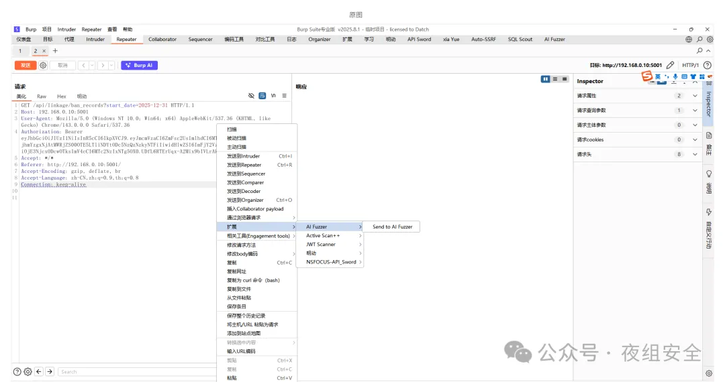
Task: Expand the 请求属性 inspector section
Action: click(637, 95)
